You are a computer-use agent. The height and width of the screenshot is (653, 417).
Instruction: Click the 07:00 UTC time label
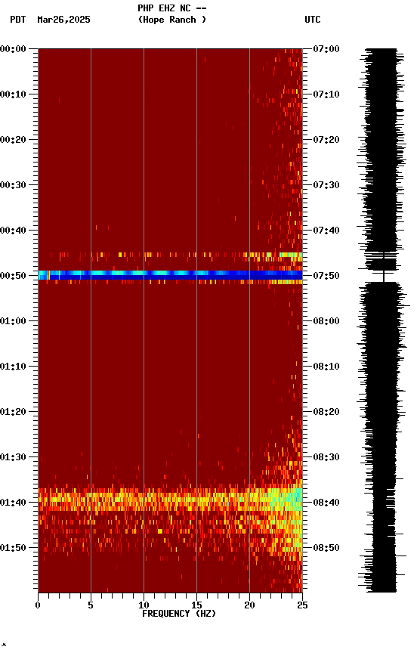[x=326, y=49]
